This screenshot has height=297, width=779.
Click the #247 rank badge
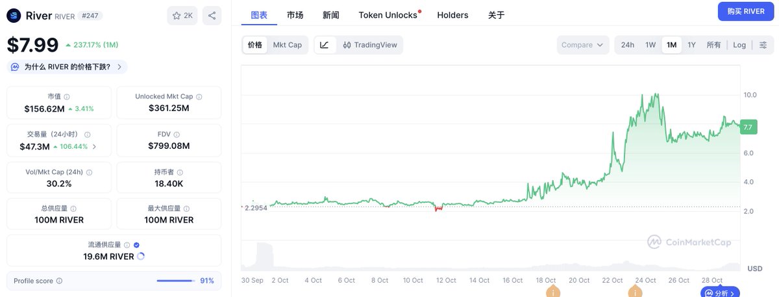tap(92, 16)
